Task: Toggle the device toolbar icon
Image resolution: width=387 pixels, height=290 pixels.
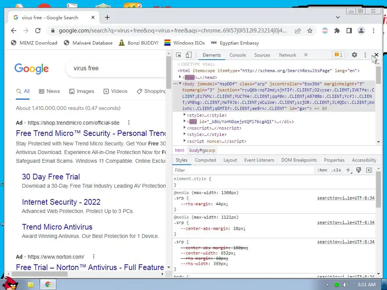Action: [x=189, y=55]
